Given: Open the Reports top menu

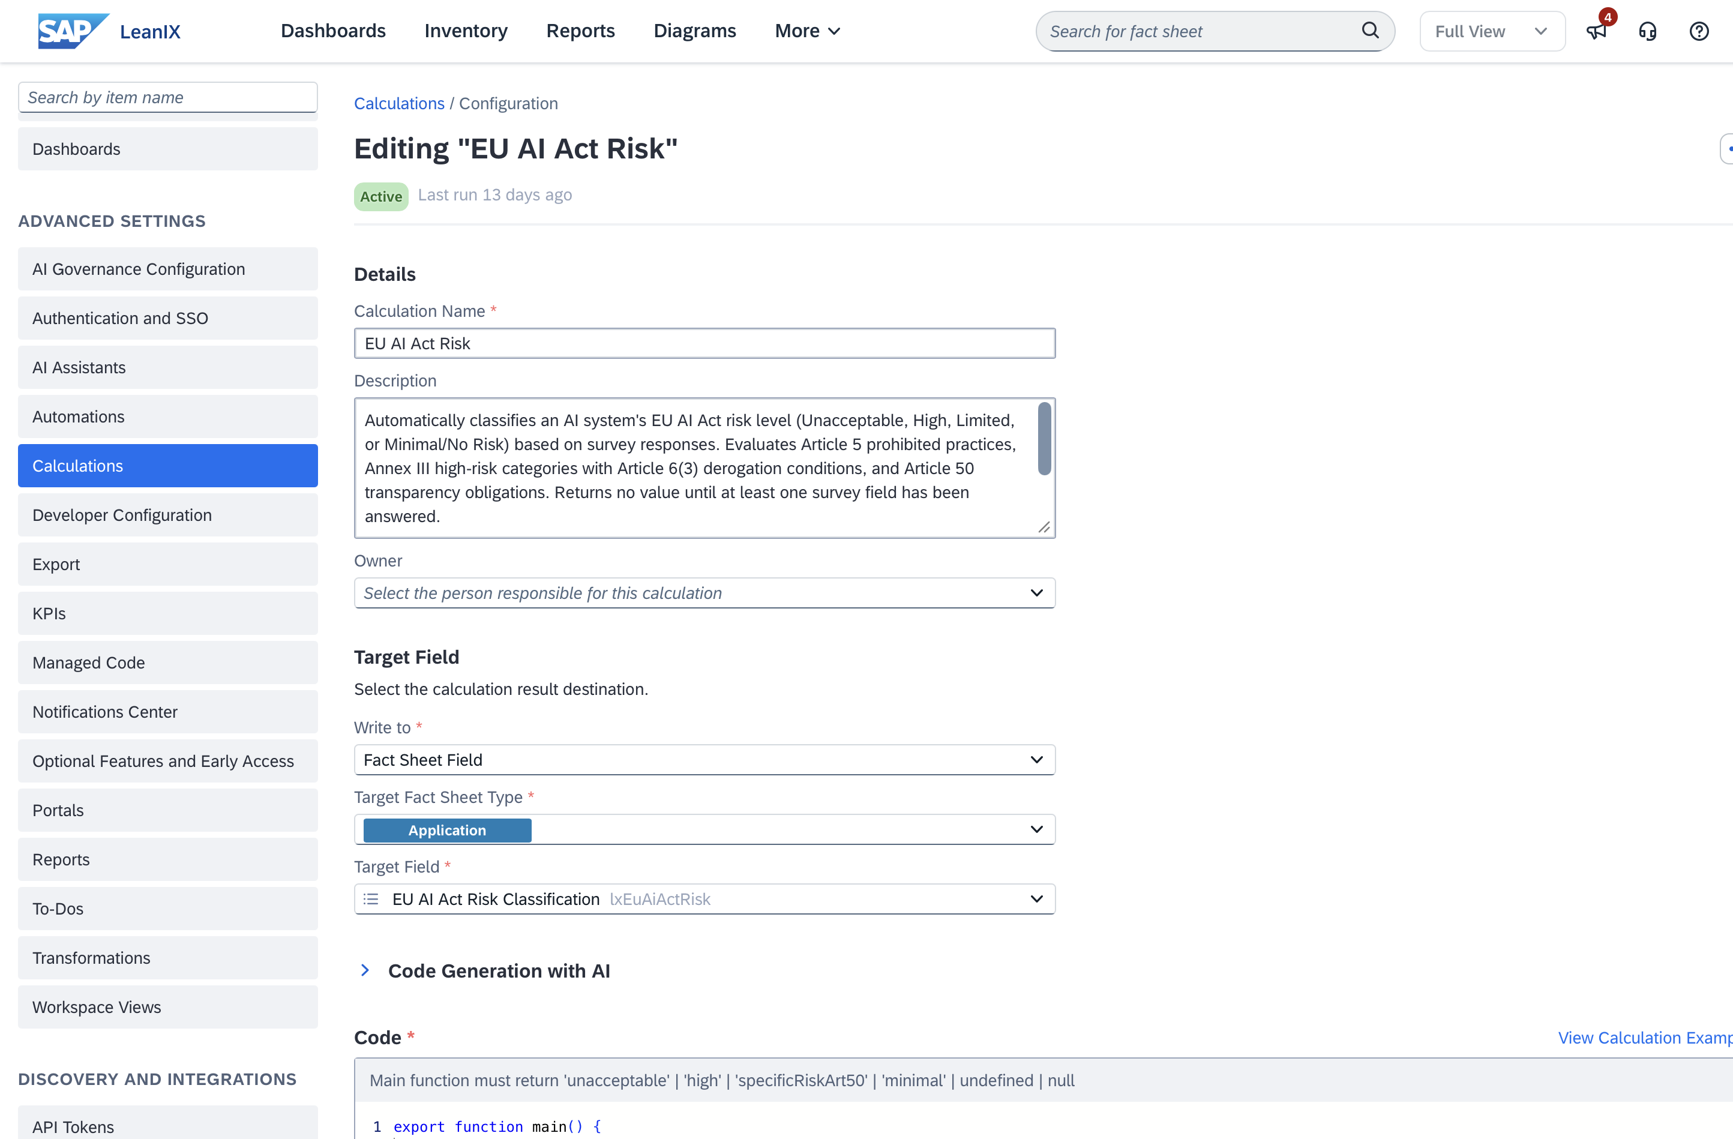Looking at the screenshot, I should pos(580,31).
